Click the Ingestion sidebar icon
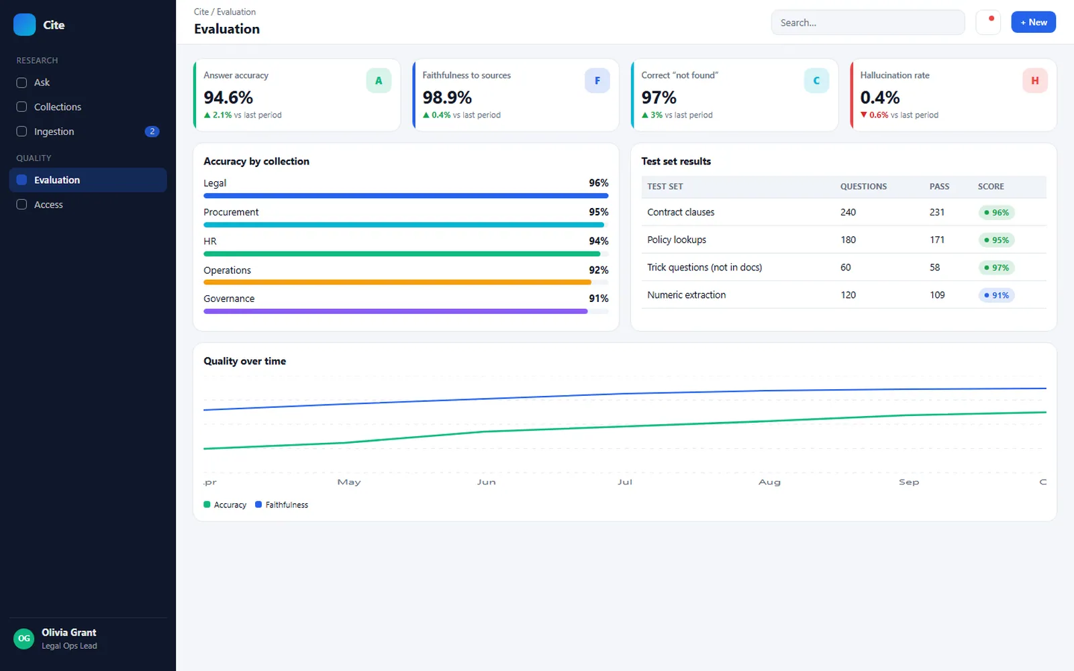Image resolution: width=1074 pixels, height=671 pixels. 21,132
